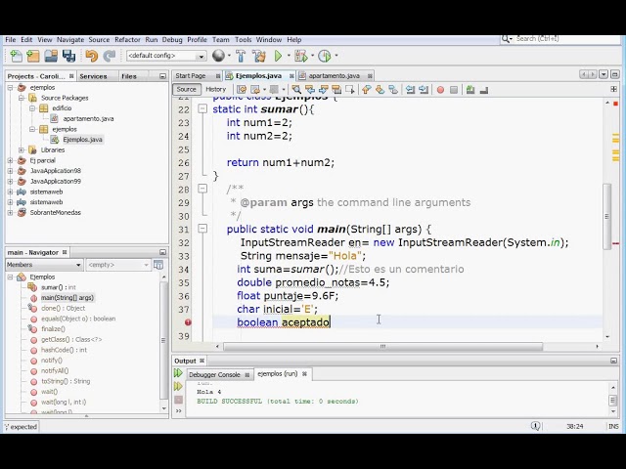Minimize the Projects panel
This screenshot has height=469, width=626.
[x=162, y=76]
